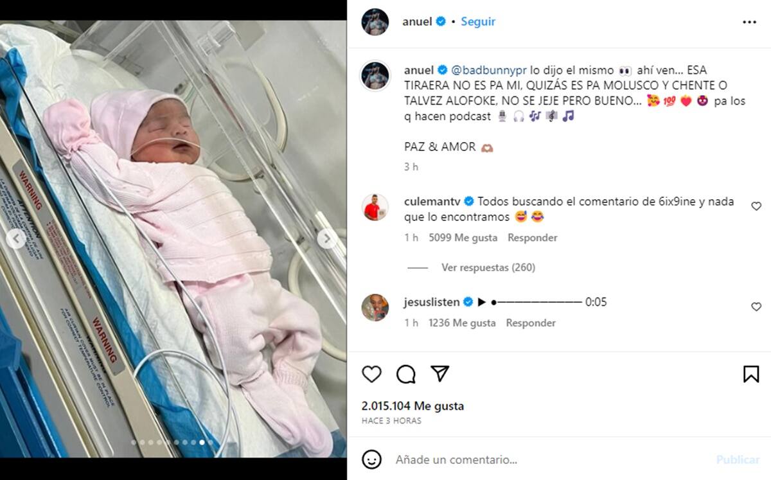This screenshot has width=771, height=480.
Task: Open the comment bubble icon
Action: [x=405, y=374]
